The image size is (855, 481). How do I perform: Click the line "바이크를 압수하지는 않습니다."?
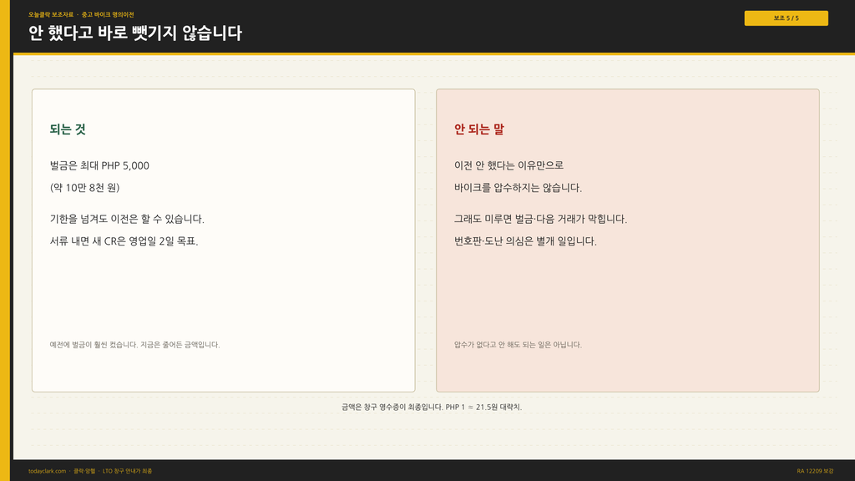coord(518,188)
